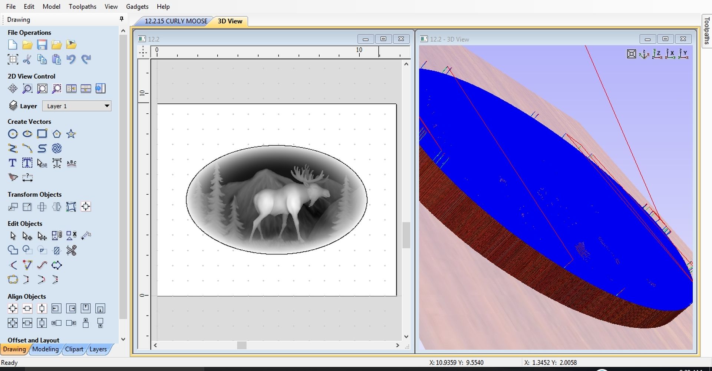Click the 2D view horizontal scrollbar thumb
This screenshot has width=712, height=371.
tap(242, 345)
